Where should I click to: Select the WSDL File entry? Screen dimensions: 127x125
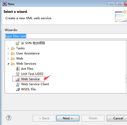tap(28, 89)
